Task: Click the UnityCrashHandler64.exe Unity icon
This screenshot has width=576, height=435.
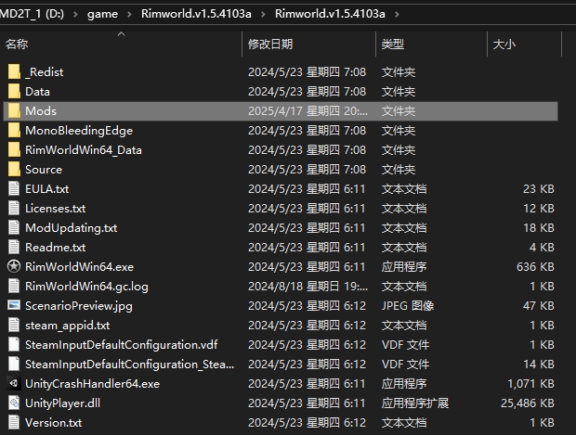Action: click(14, 383)
